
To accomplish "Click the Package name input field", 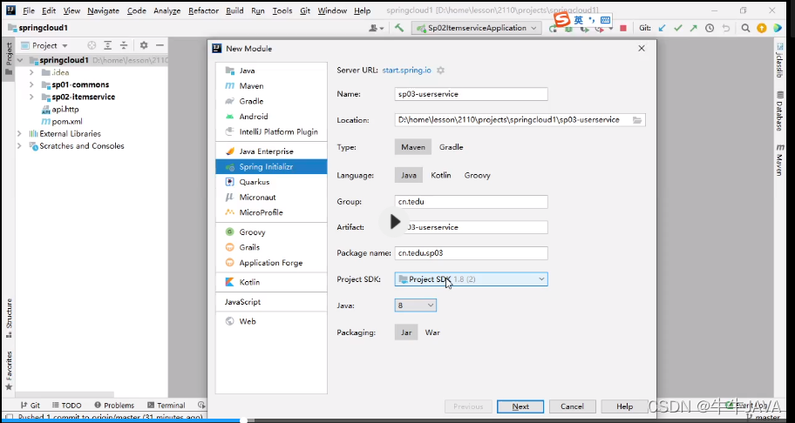I will click(471, 253).
